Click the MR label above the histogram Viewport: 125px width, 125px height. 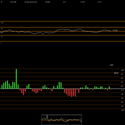click(111, 65)
